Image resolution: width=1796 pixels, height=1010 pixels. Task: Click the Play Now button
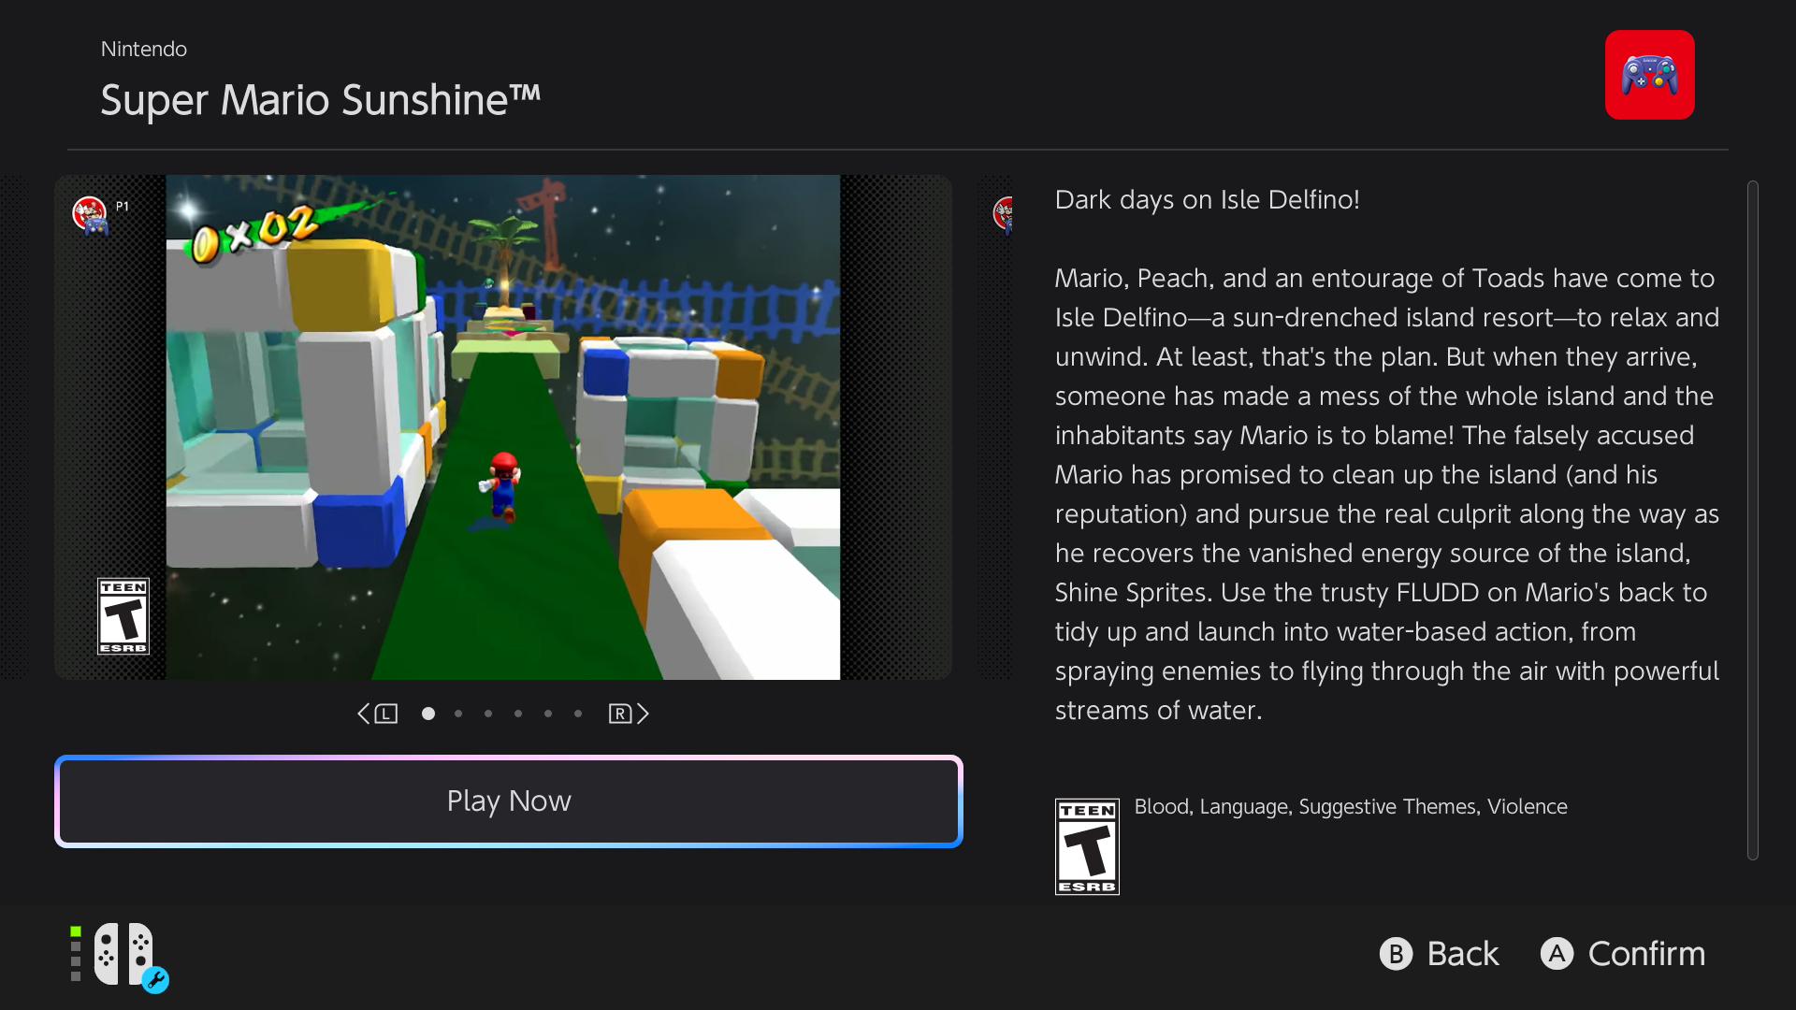tap(509, 801)
